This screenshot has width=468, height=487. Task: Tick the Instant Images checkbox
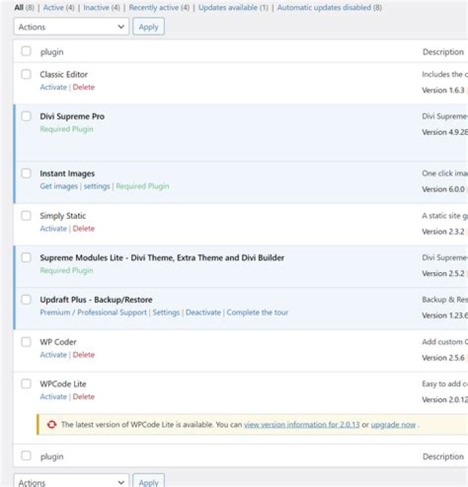click(26, 173)
